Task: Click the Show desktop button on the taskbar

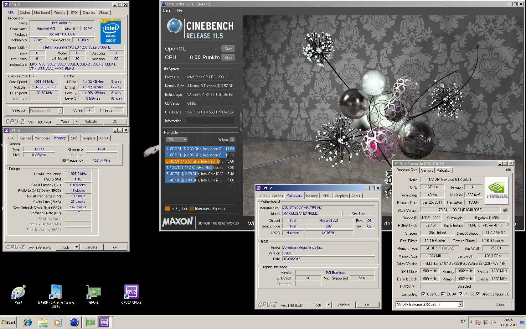Action: click(522, 322)
